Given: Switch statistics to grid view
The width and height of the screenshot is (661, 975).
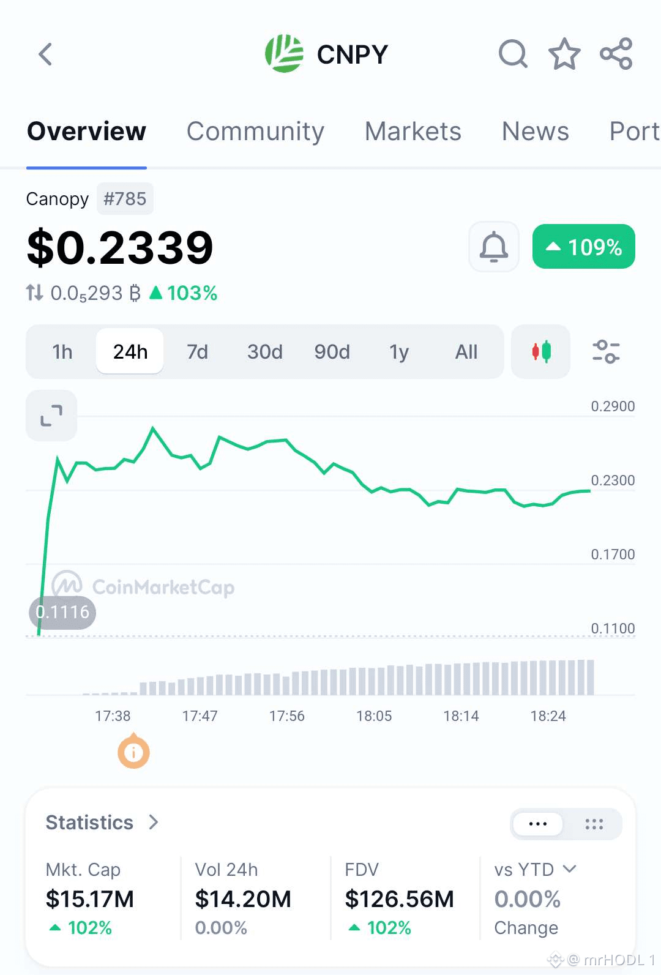Looking at the screenshot, I should [x=594, y=824].
